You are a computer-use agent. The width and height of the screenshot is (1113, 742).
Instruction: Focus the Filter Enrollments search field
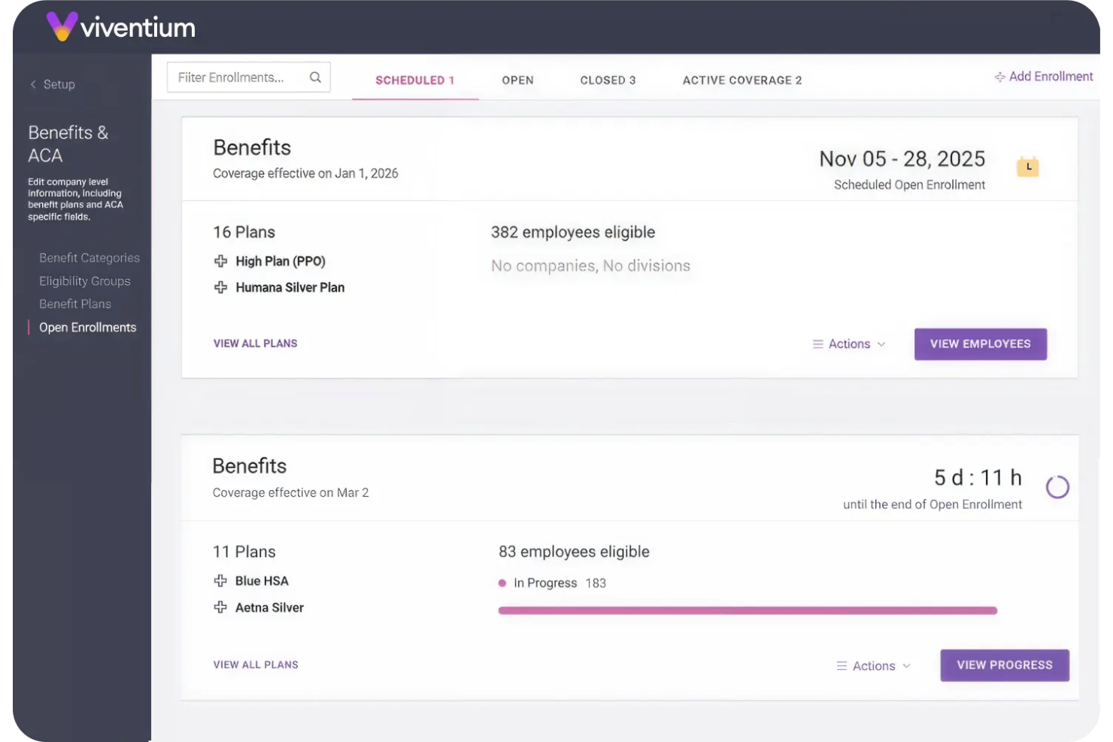(x=249, y=77)
